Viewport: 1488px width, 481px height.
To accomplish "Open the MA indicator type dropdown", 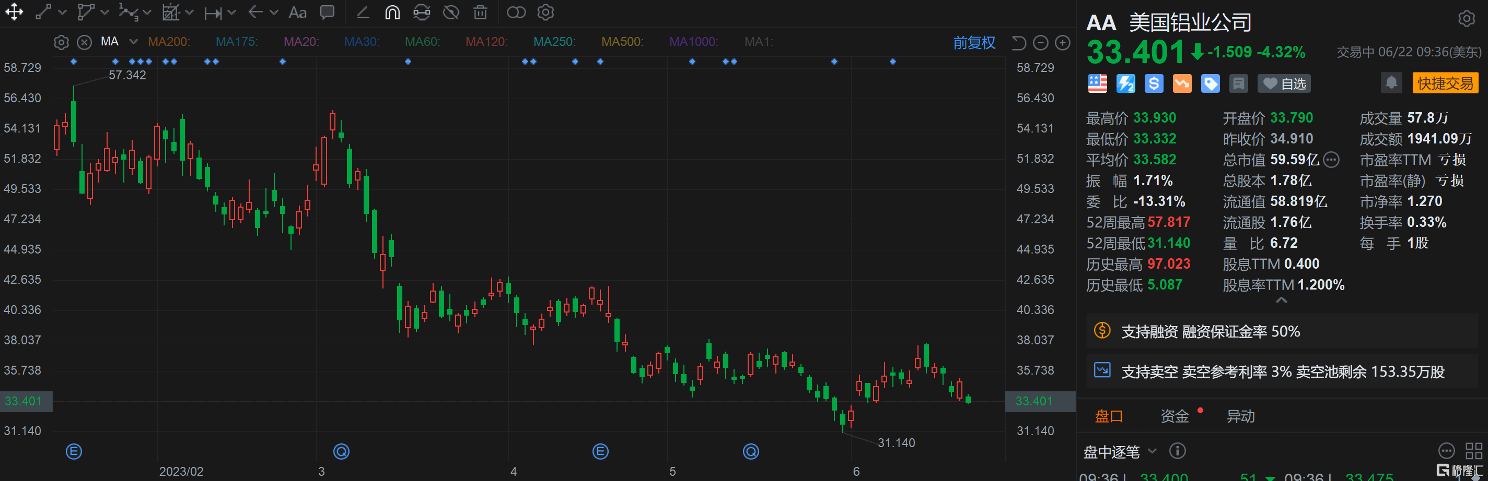I will pyautogui.click(x=133, y=42).
